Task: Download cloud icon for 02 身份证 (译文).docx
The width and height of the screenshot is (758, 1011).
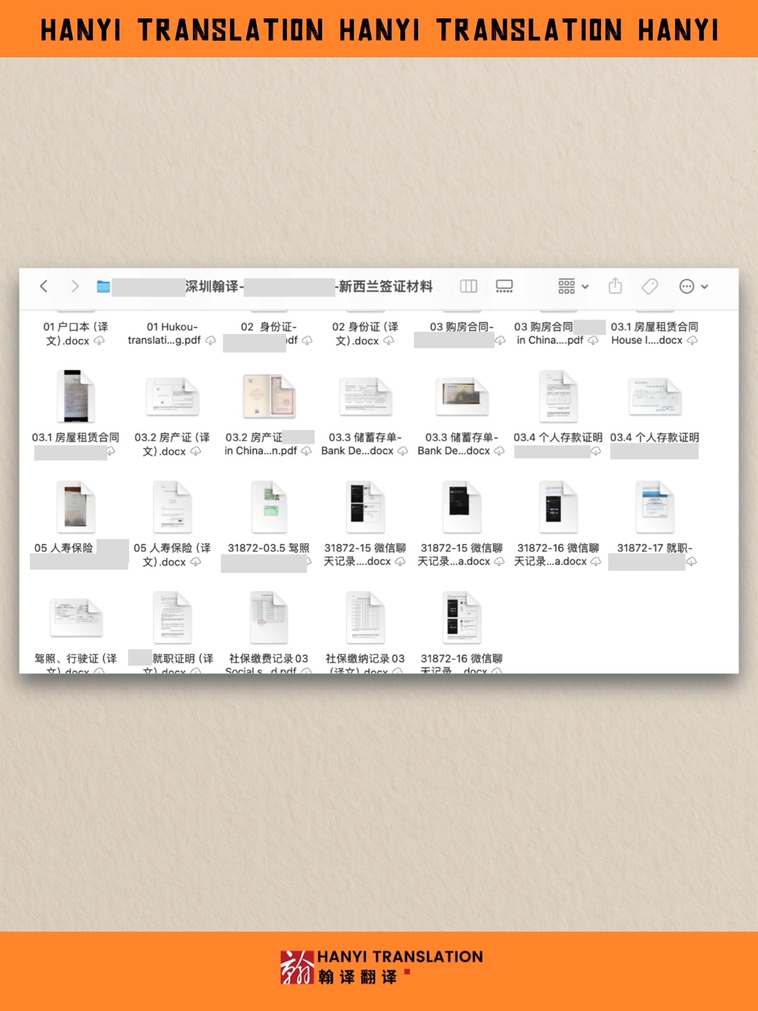Action: click(x=389, y=341)
